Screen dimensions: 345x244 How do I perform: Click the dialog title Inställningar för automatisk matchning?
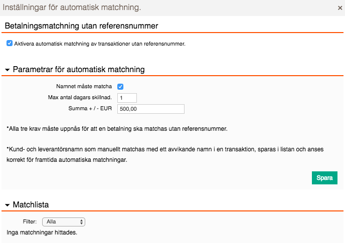click(x=72, y=8)
